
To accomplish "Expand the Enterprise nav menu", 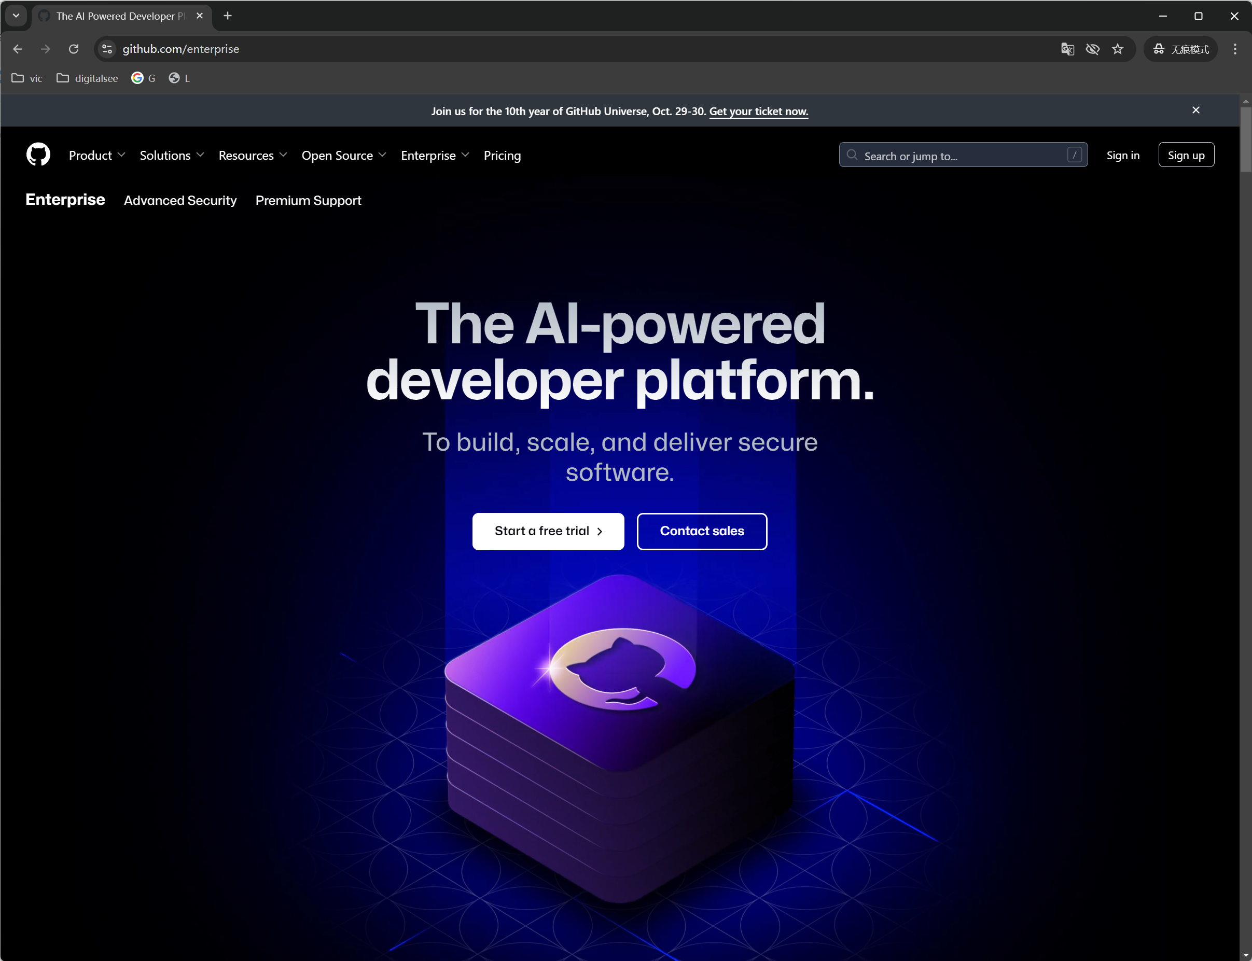I will point(435,156).
